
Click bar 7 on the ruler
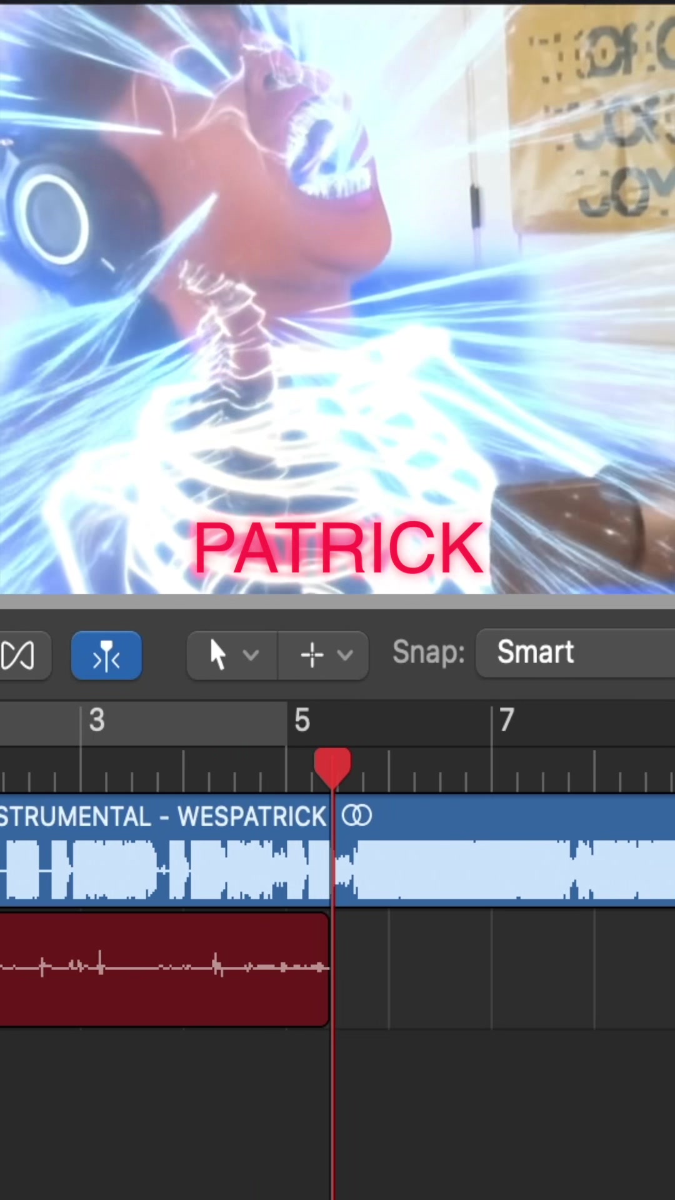506,720
